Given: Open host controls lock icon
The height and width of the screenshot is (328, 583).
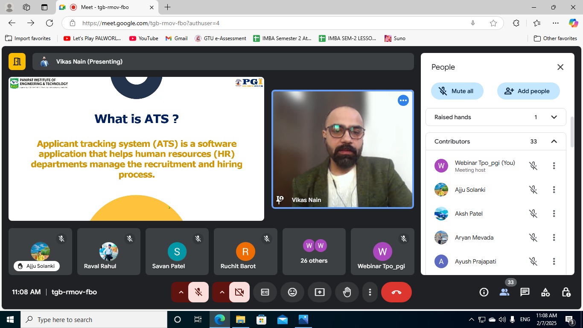Looking at the screenshot, I should 566,292.
